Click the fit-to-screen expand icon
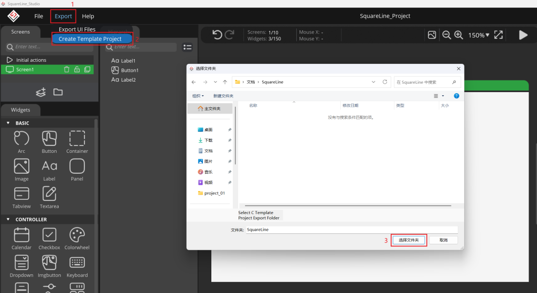Image resolution: width=537 pixels, height=293 pixels. [498, 35]
